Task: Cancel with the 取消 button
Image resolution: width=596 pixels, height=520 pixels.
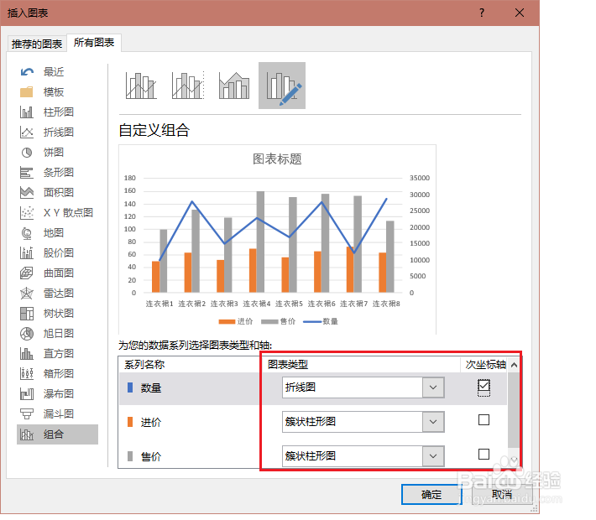Action: (501, 495)
